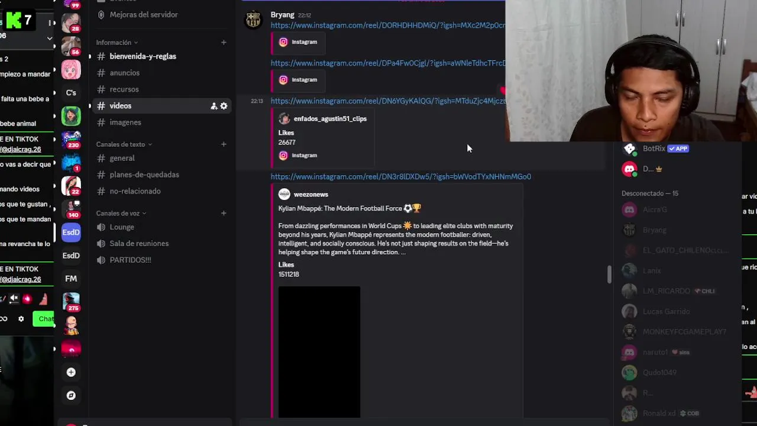Open the DN3r8IDXDw5 Instagram reel link
Viewport: 757px width, 426px height.
(400, 176)
